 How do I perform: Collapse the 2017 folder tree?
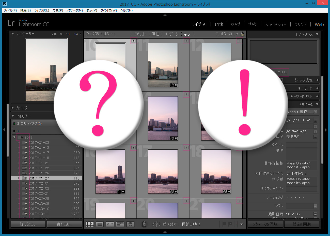coord(14,137)
